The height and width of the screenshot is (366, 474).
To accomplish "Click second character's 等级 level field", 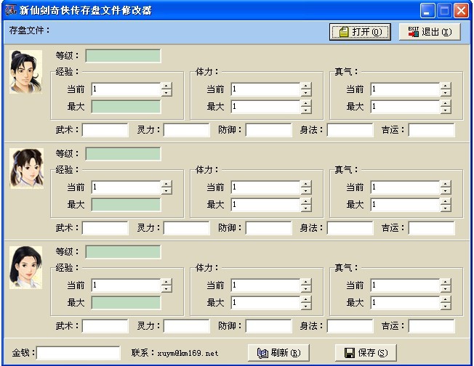I will (x=123, y=154).
